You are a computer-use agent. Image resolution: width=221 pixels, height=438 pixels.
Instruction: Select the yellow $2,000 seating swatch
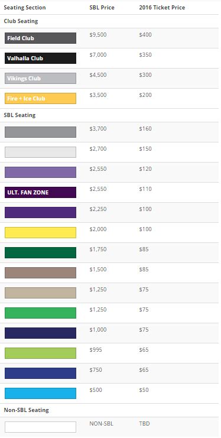[40, 232]
